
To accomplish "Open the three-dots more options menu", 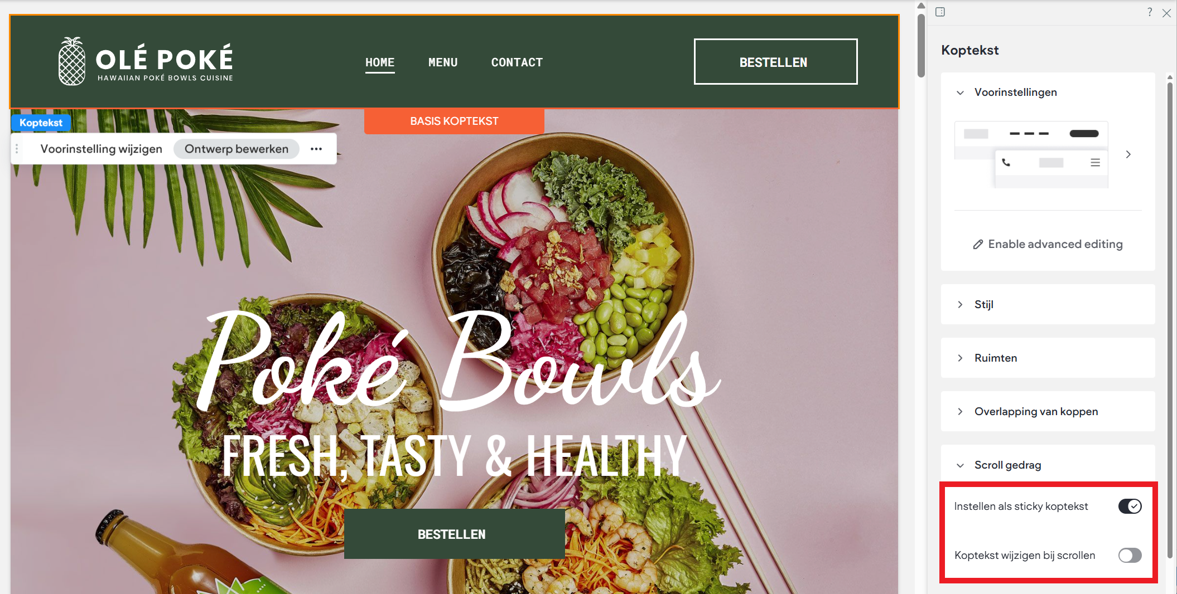I will coord(316,149).
